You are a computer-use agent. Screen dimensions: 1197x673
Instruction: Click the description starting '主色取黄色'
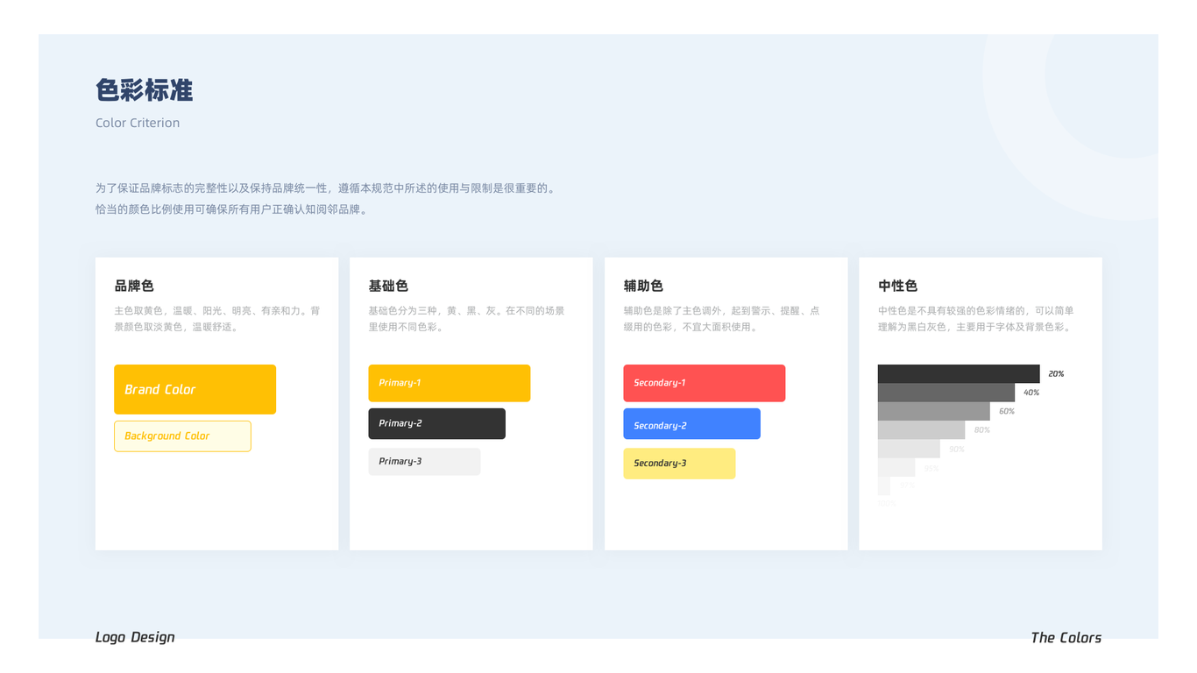pos(217,319)
